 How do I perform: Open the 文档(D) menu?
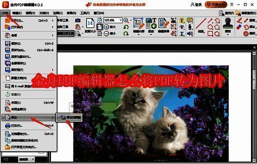click(44, 13)
